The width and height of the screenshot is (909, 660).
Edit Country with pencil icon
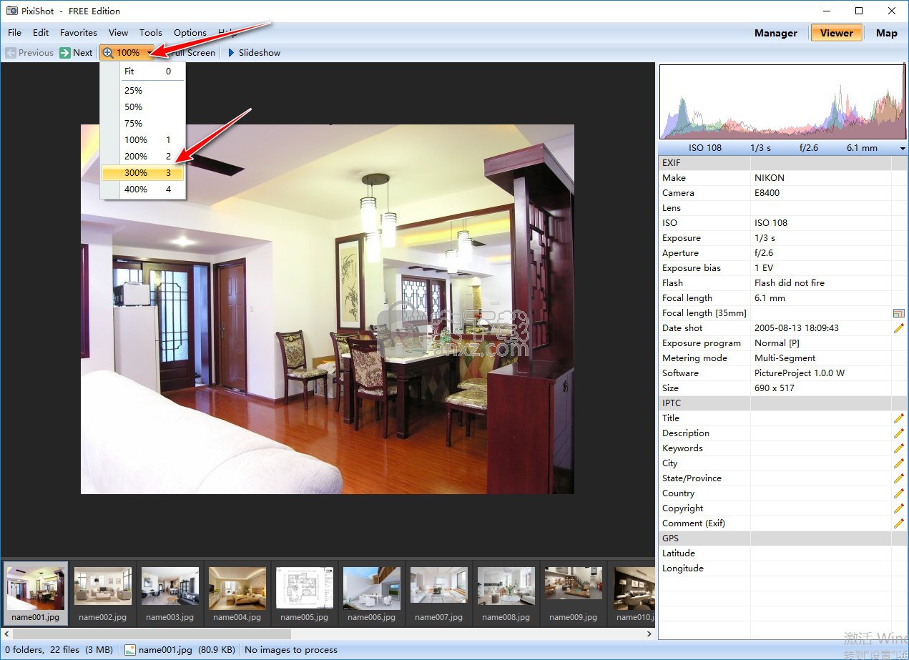tap(899, 493)
